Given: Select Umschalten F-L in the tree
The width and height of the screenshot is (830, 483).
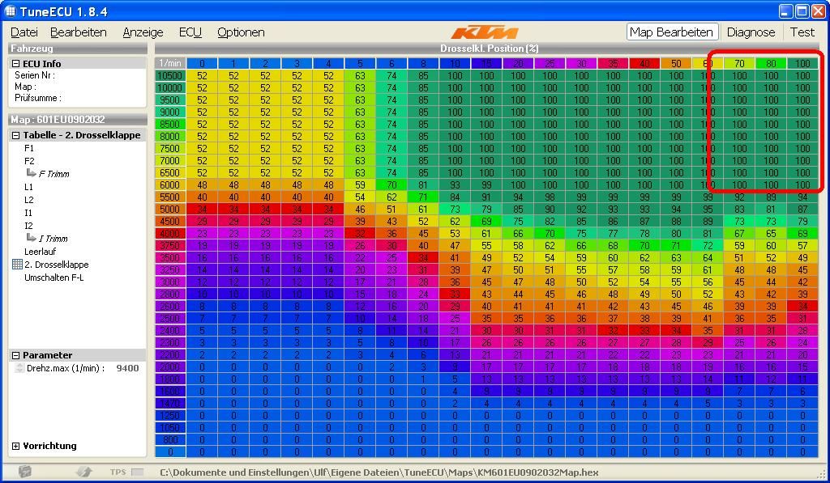Looking at the screenshot, I should point(53,278).
